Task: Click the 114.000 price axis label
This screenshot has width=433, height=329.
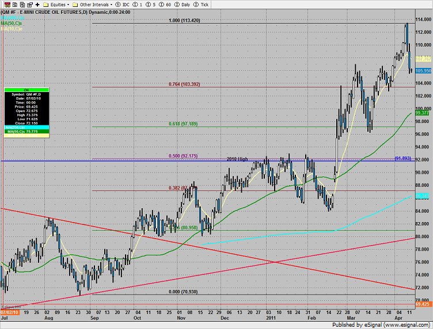Action: (x=423, y=20)
